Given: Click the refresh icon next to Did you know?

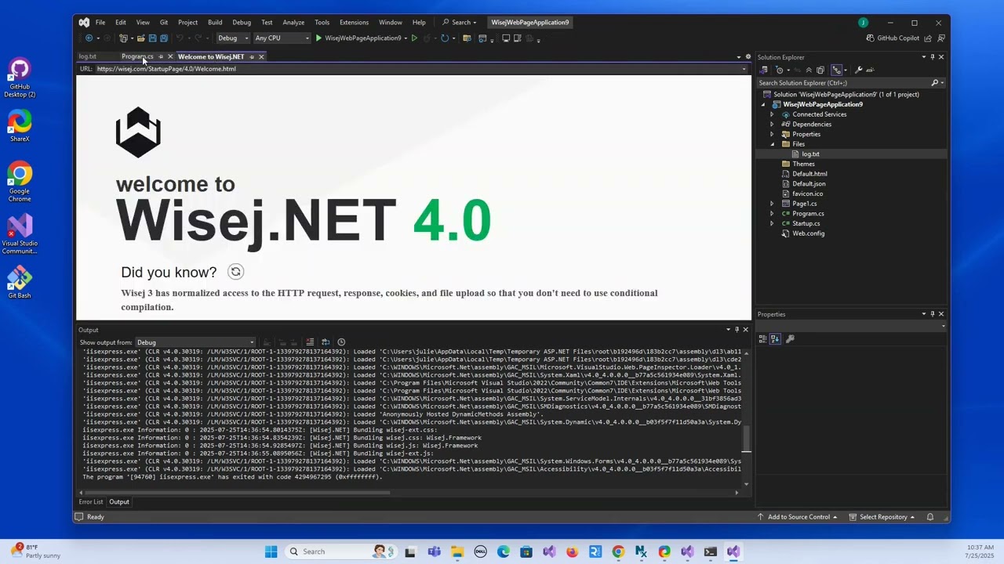Looking at the screenshot, I should click(x=236, y=272).
